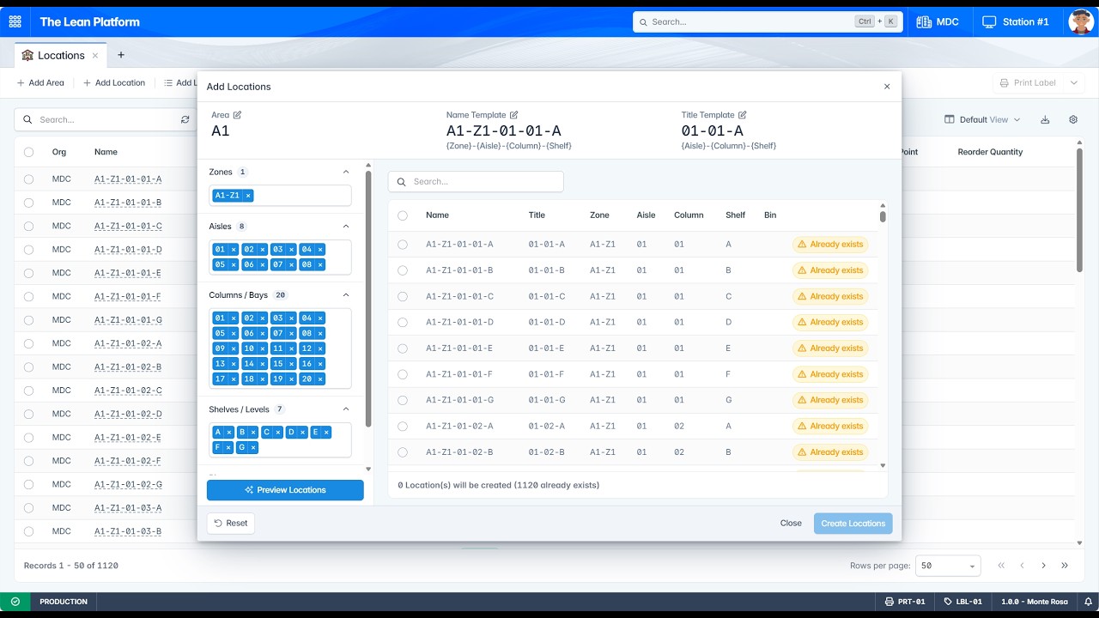Remove column 12 tag
1099x618 pixels.
(x=320, y=348)
